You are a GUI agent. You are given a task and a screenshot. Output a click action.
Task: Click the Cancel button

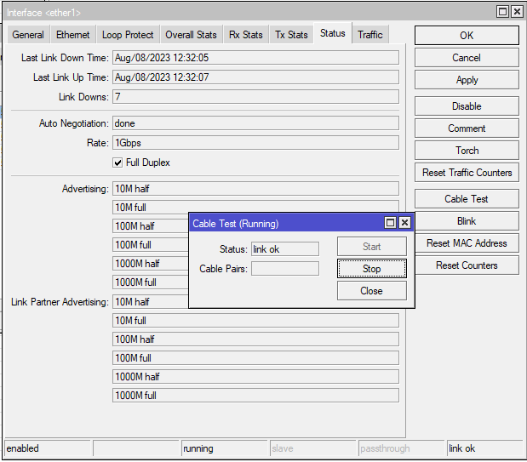click(467, 58)
